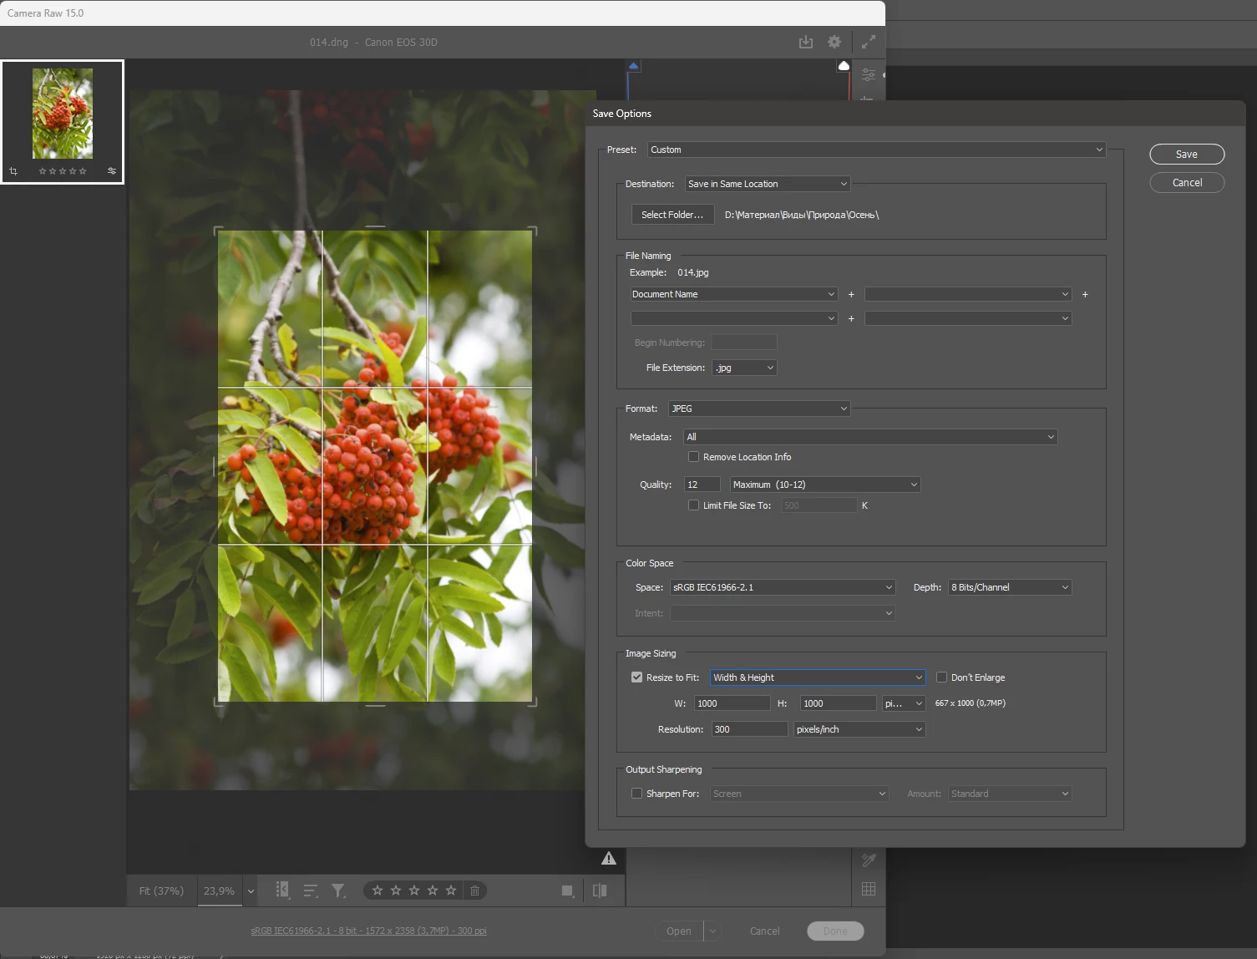The height and width of the screenshot is (959, 1257).
Task: Toggle full screen mode arrows icon
Action: point(869,42)
